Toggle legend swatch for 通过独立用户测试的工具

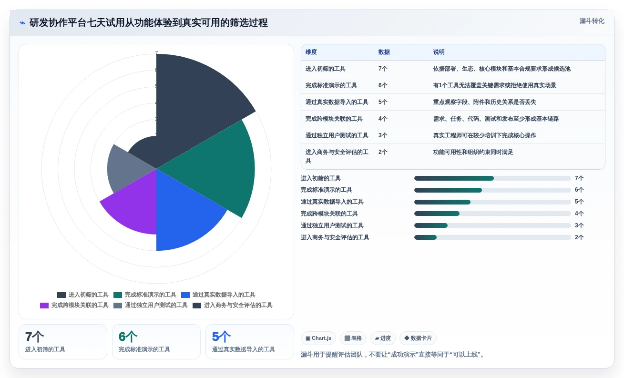click(118, 306)
